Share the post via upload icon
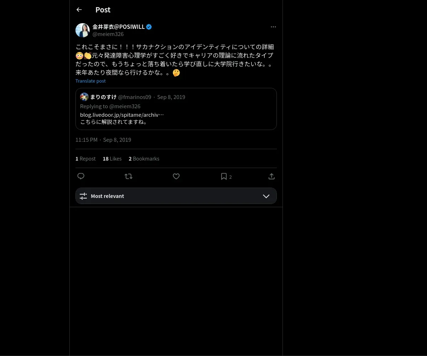 272,176
